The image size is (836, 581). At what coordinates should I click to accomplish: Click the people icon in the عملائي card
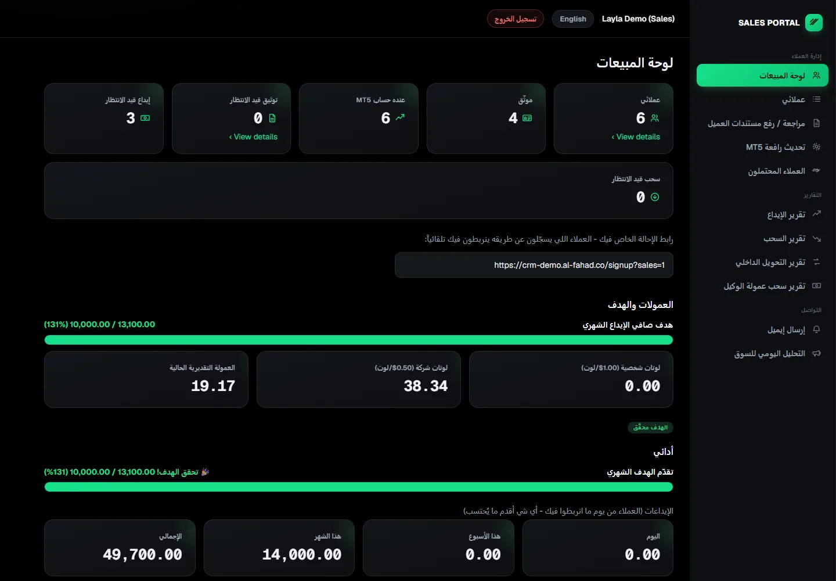click(655, 118)
